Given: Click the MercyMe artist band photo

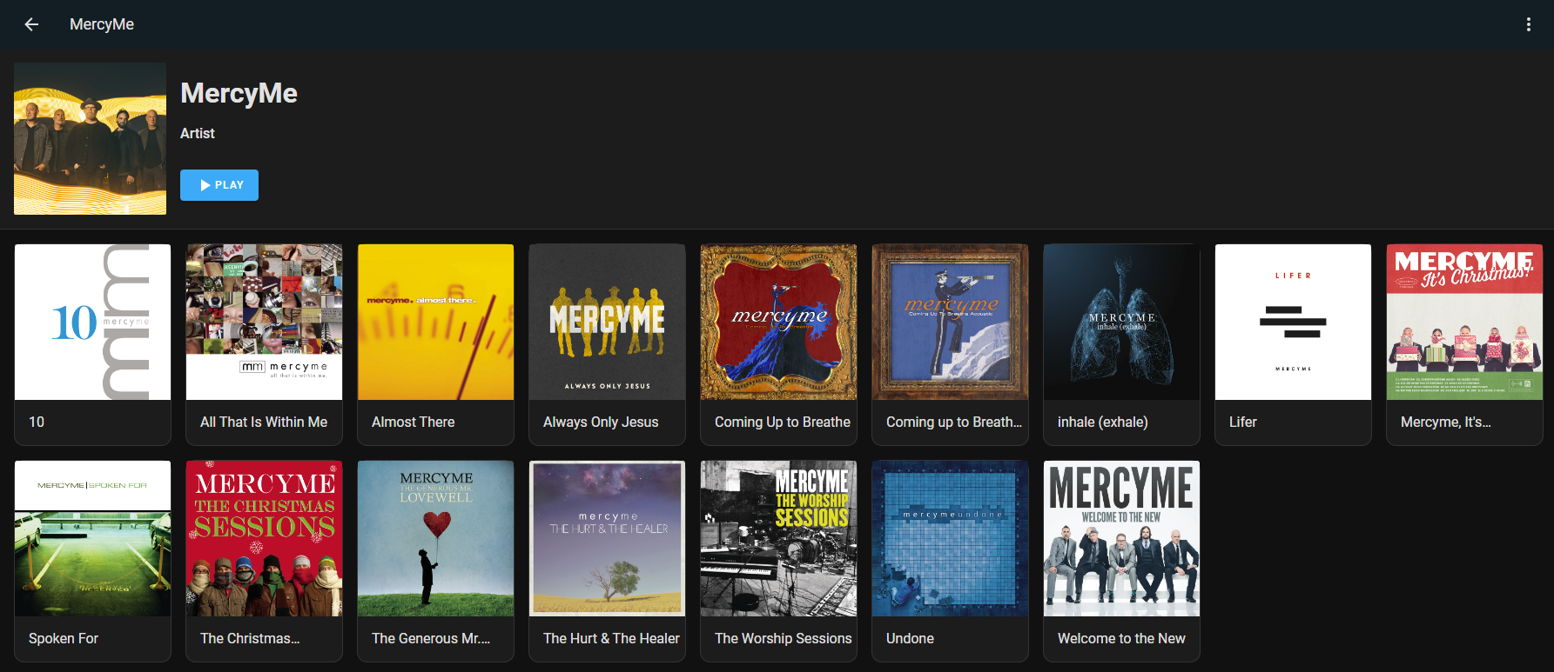Looking at the screenshot, I should click(x=91, y=138).
